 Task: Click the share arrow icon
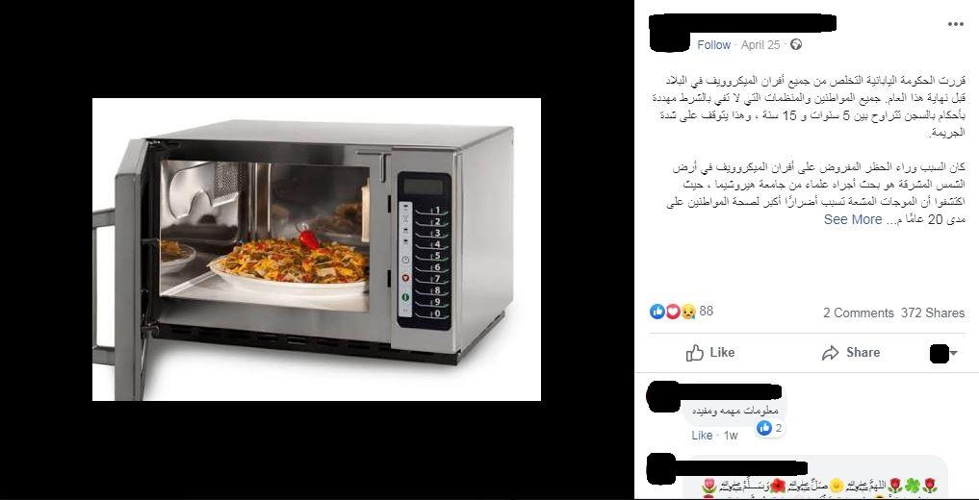coord(831,353)
